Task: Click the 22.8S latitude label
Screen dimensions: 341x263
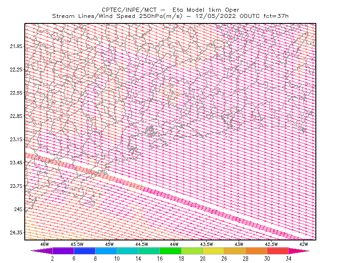Action: (x=16, y=116)
